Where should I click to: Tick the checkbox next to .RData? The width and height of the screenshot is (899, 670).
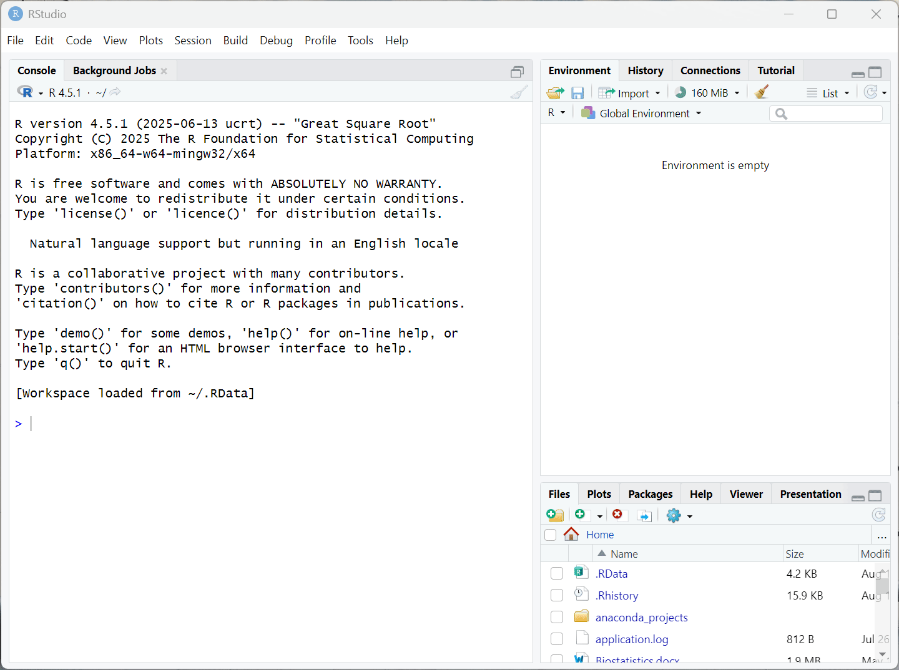[557, 573]
